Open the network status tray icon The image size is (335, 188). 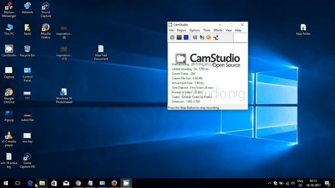pyautogui.click(x=287, y=183)
